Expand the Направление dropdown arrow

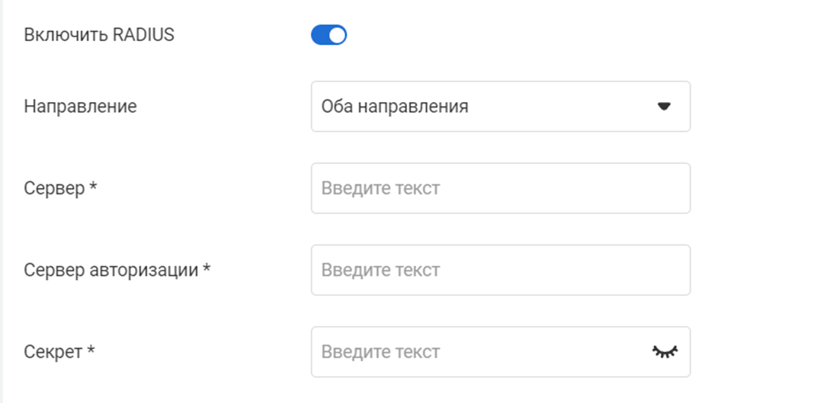pyautogui.click(x=663, y=107)
